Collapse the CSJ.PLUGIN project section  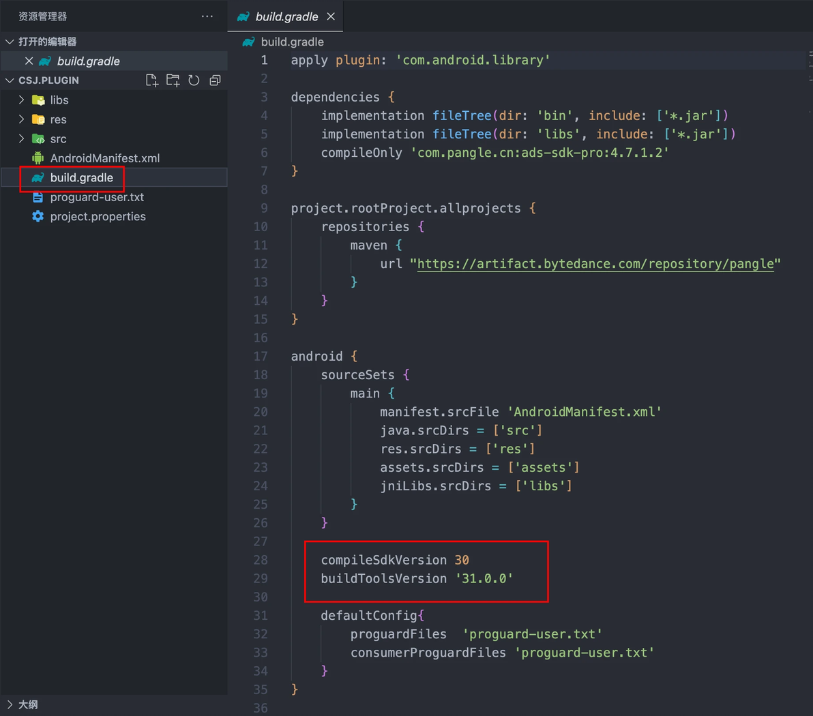[10, 80]
